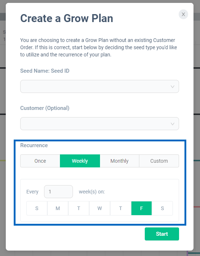
Task: Deselect the highlighted Friday day button
Action: click(x=142, y=208)
